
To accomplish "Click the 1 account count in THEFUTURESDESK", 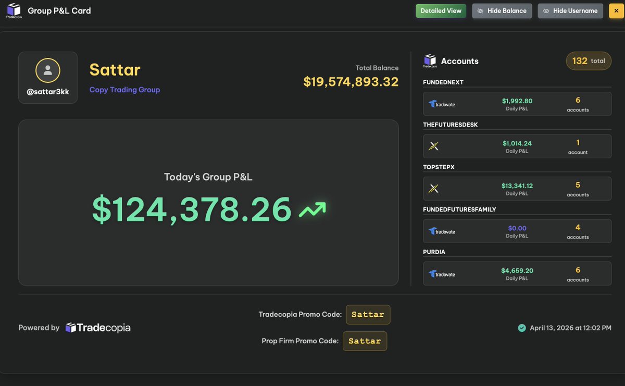I will [578, 146].
